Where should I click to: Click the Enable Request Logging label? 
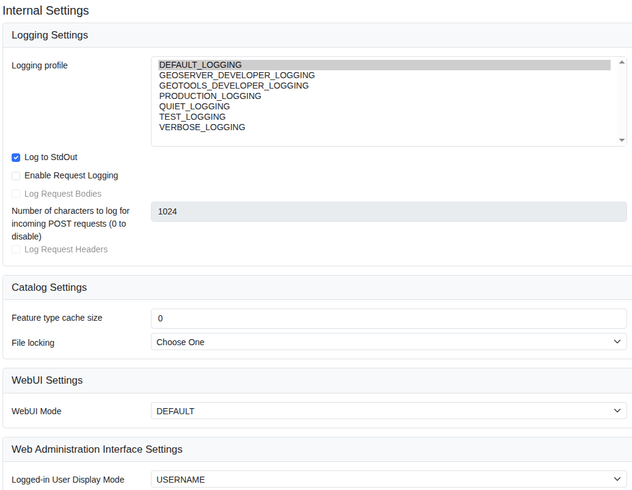tap(71, 175)
